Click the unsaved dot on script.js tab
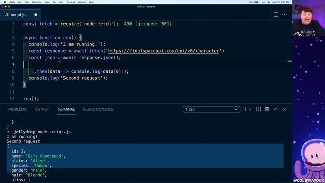Image resolution: width=325 pixels, height=183 pixels. (x=36, y=15)
